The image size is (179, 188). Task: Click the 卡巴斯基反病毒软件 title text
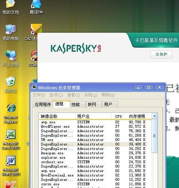(x=156, y=40)
